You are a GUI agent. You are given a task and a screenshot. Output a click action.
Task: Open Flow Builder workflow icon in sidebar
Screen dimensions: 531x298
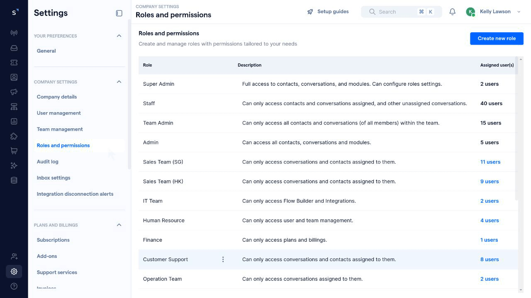click(x=14, y=106)
